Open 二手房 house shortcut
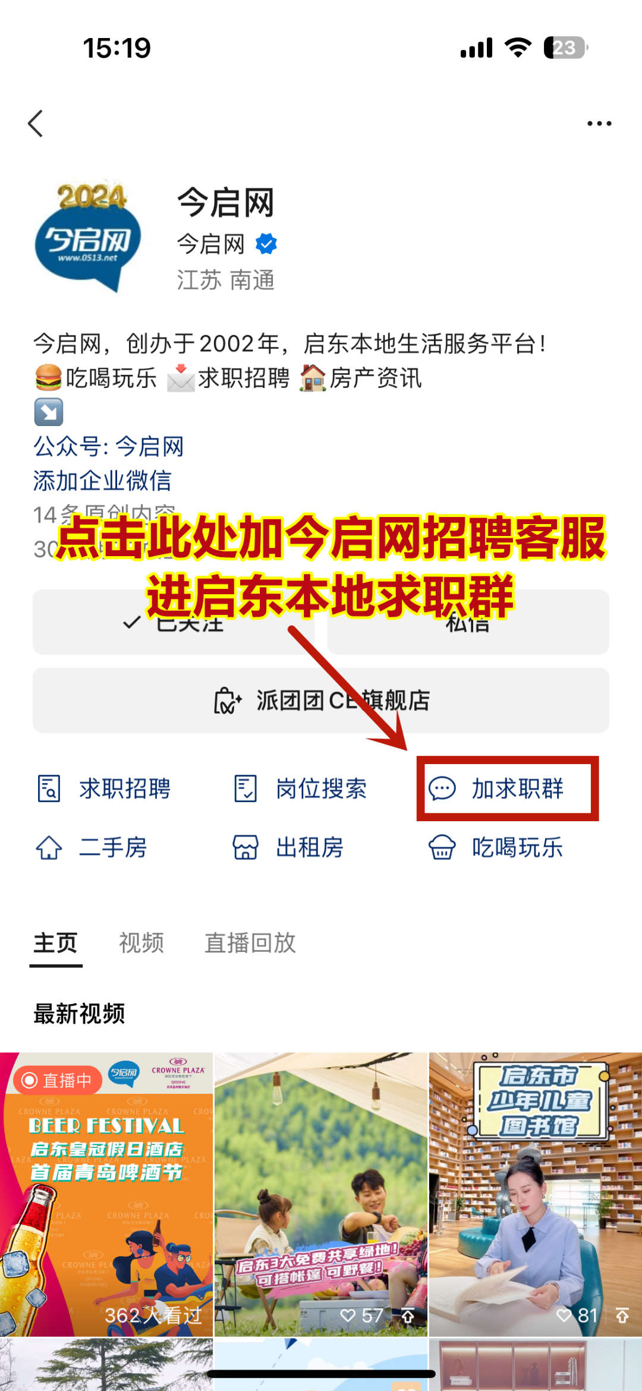 [92, 848]
